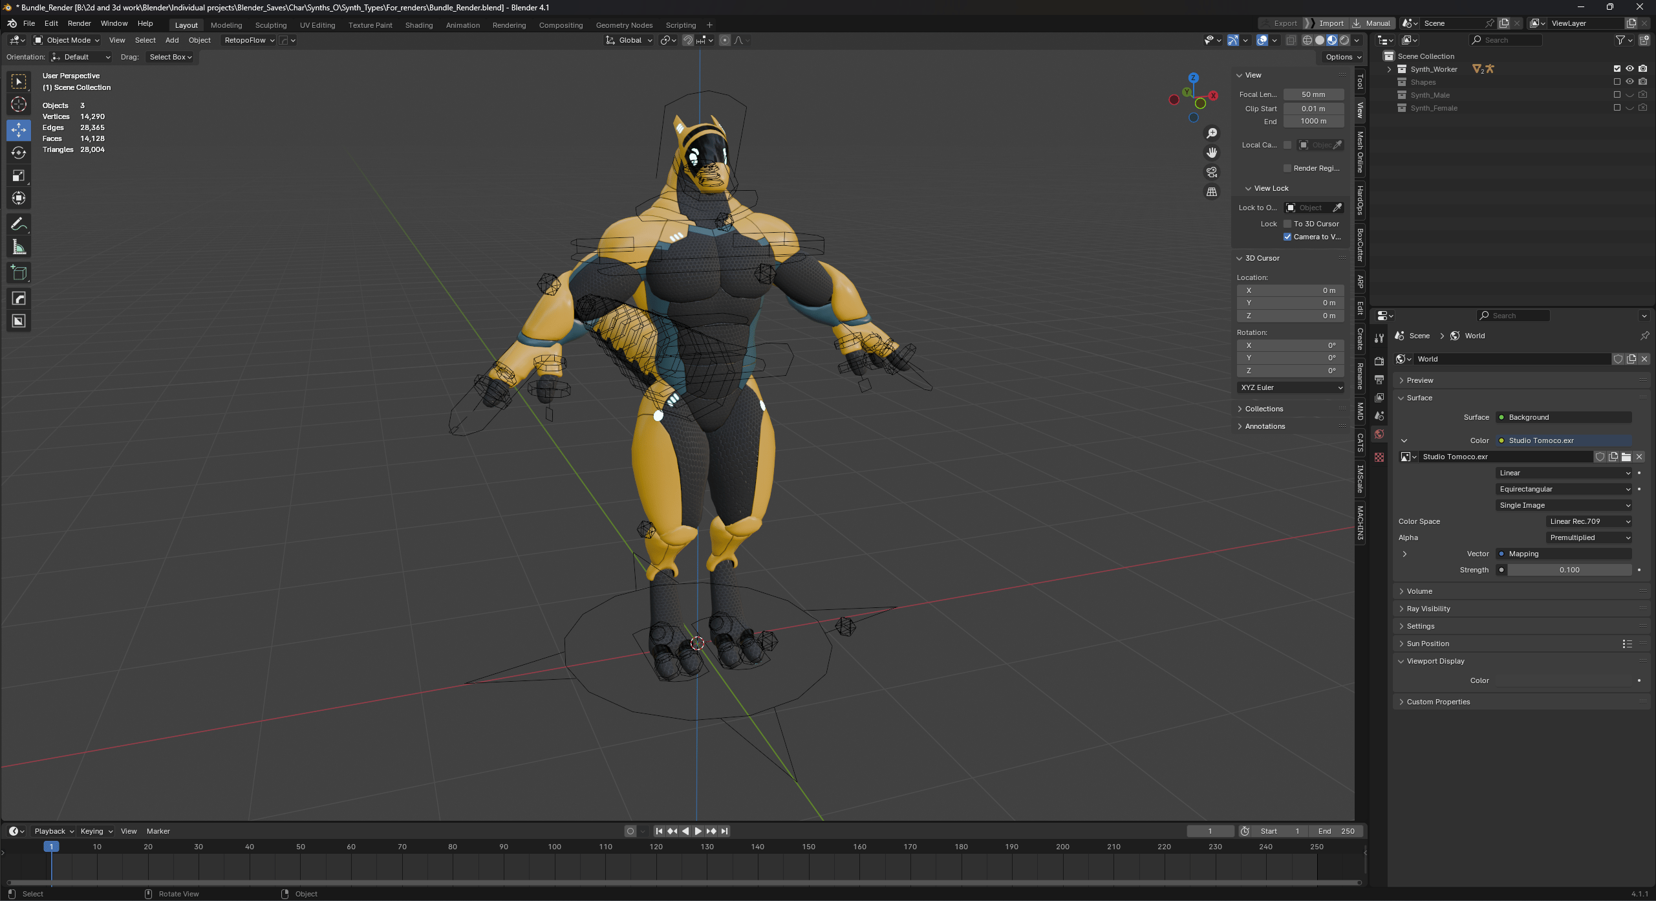Toggle viewport overlays button

1262,40
